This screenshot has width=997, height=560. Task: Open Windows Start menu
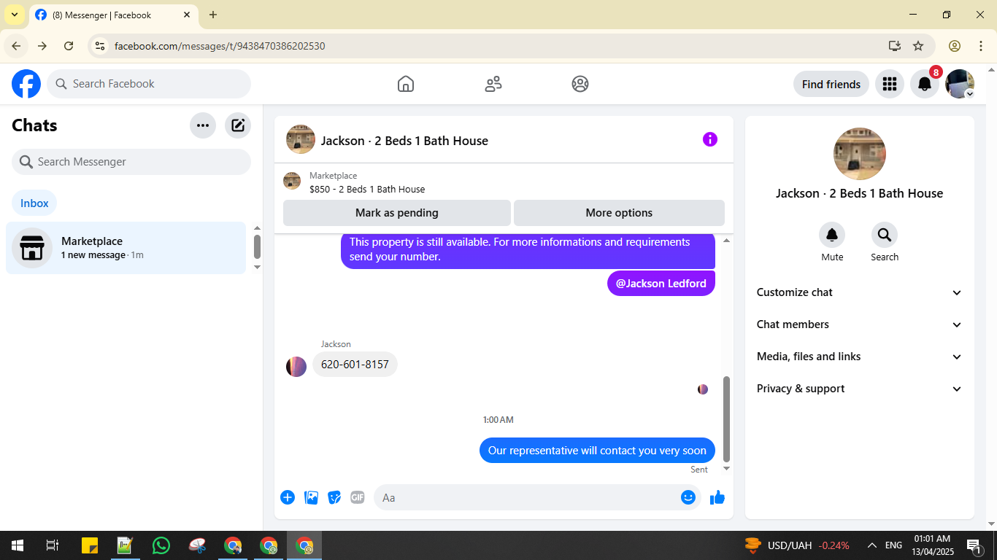click(18, 545)
